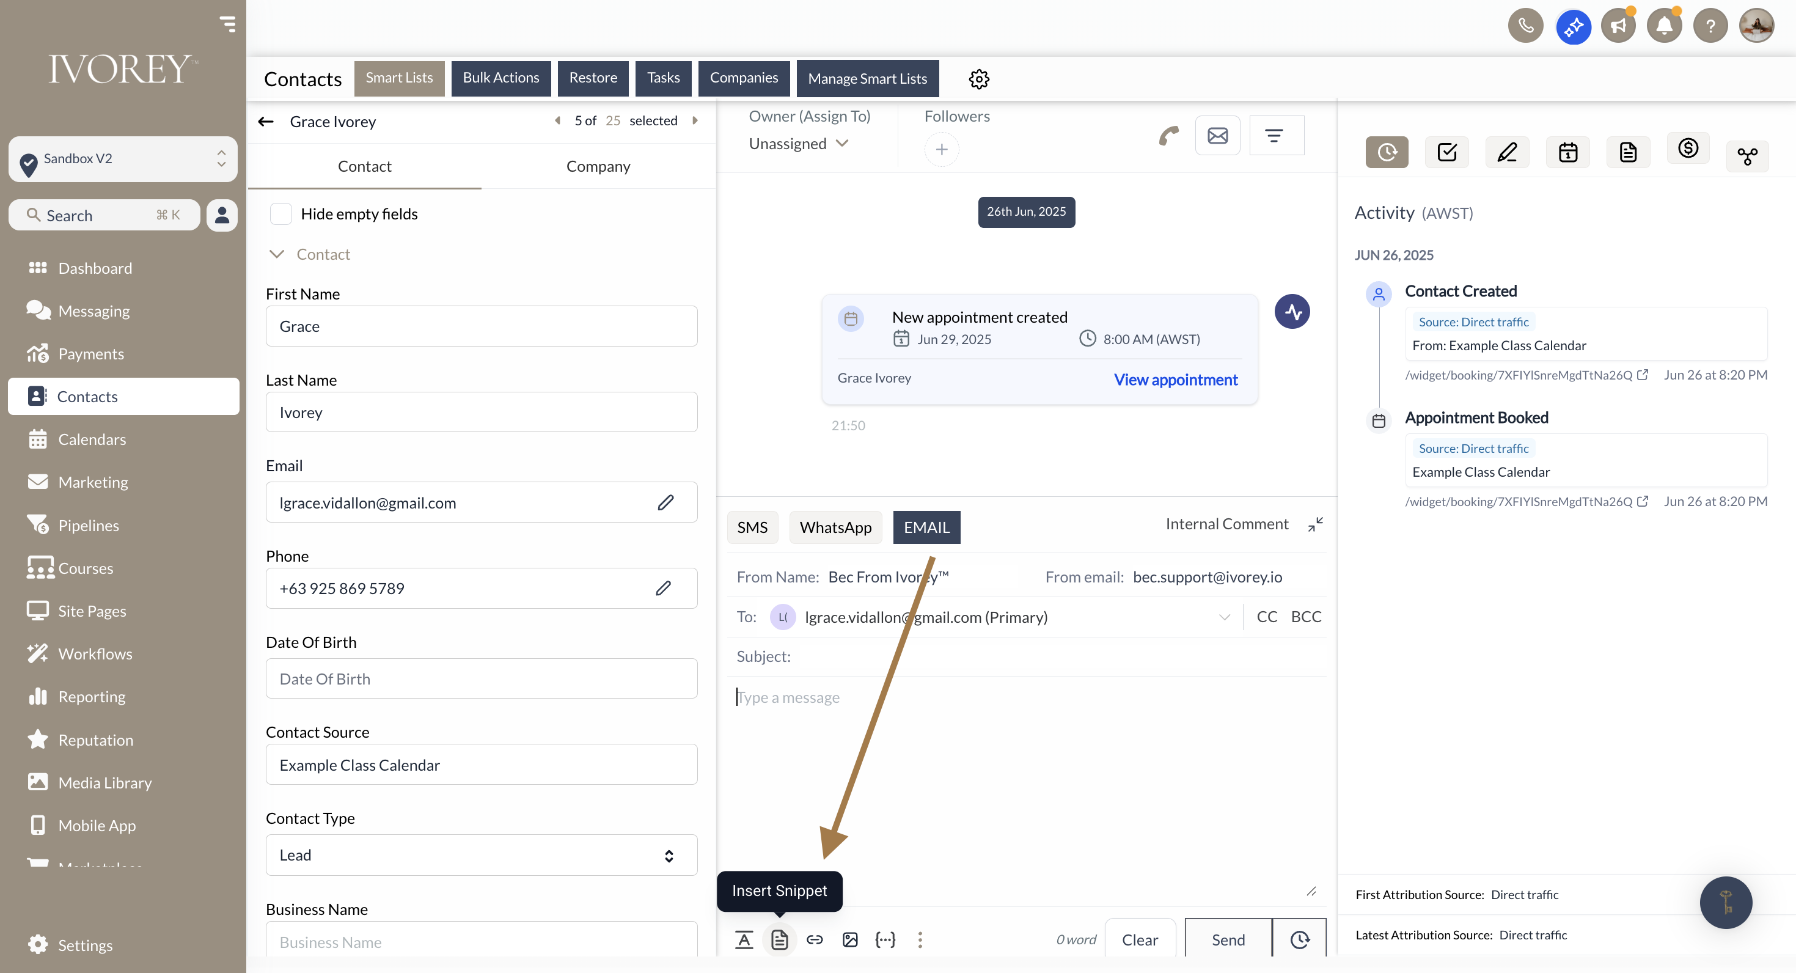Click the Insert Snippet icon in composer
1796x973 pixels.
pyautogui.click(x=780, y=939)
